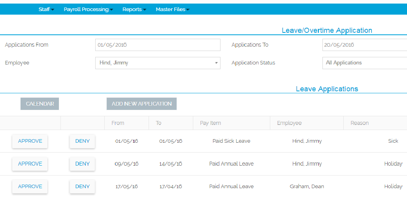Sort by the From column header

[118, 123]
